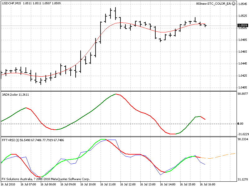
Task: Click the 1.0465 price scale value
Action: [x=243, y=52]
